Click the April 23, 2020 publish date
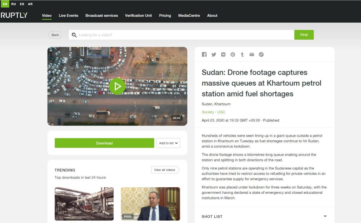This screenshot has height=223, width=361. pos(231,120)
